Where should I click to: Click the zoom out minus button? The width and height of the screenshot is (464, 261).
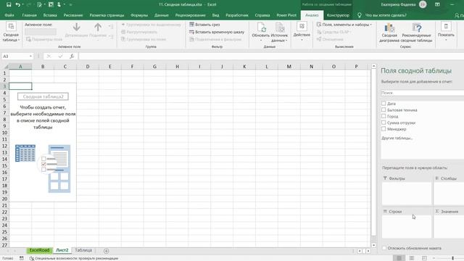coord(434,258)
